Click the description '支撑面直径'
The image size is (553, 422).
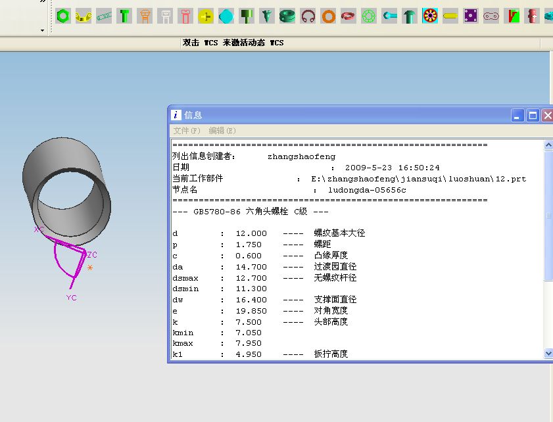tap(335, 299)
